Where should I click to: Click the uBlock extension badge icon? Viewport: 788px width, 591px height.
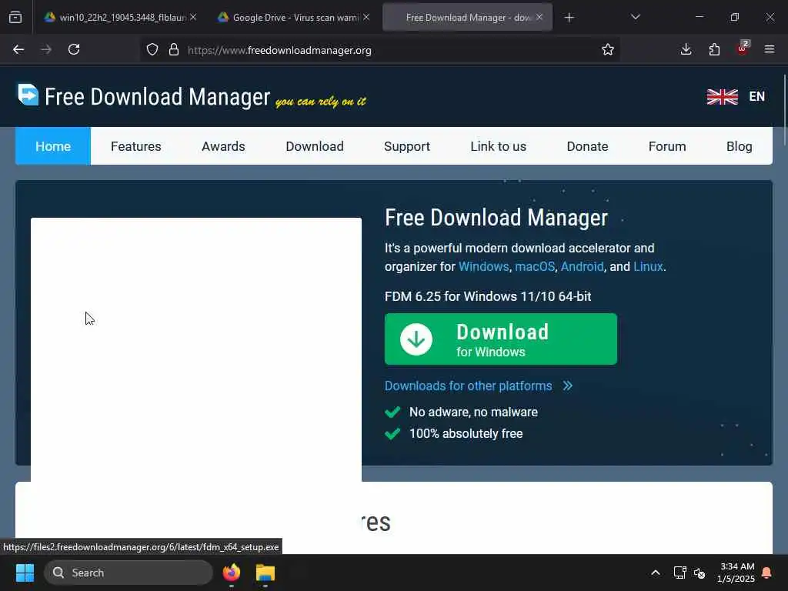pyautogui.click(x=743, y=48)
